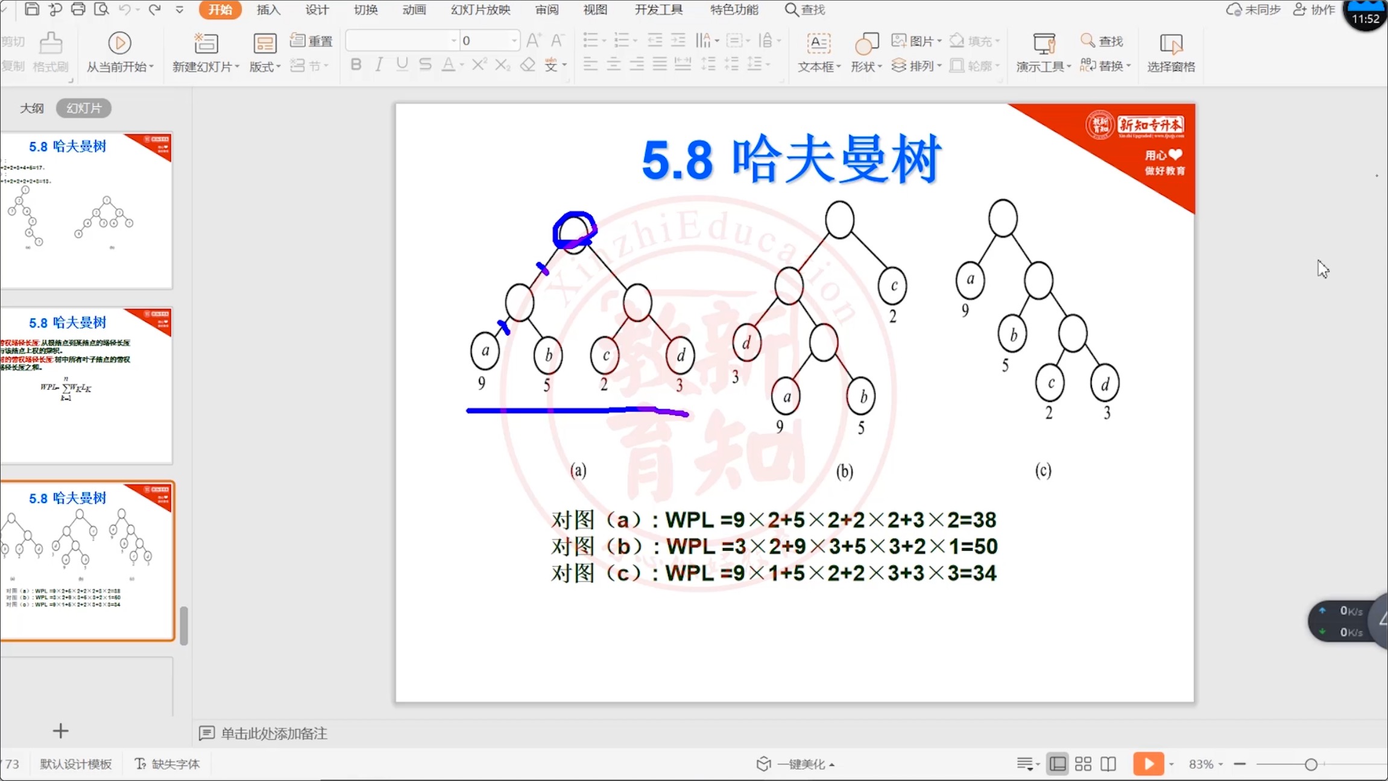Click the add slide plus button
The image size is (1388, 781).
pyautogui.click(x=60, y=731)
